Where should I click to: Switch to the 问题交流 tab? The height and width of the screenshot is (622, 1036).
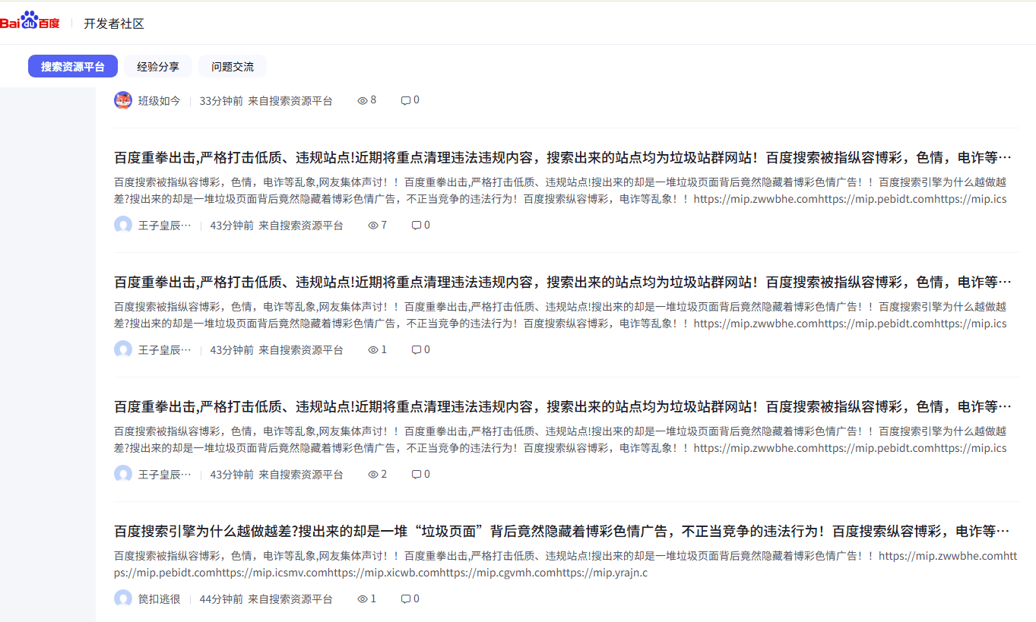pos(233,66)
